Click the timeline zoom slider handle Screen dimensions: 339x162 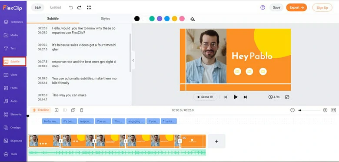pos(300,110)
